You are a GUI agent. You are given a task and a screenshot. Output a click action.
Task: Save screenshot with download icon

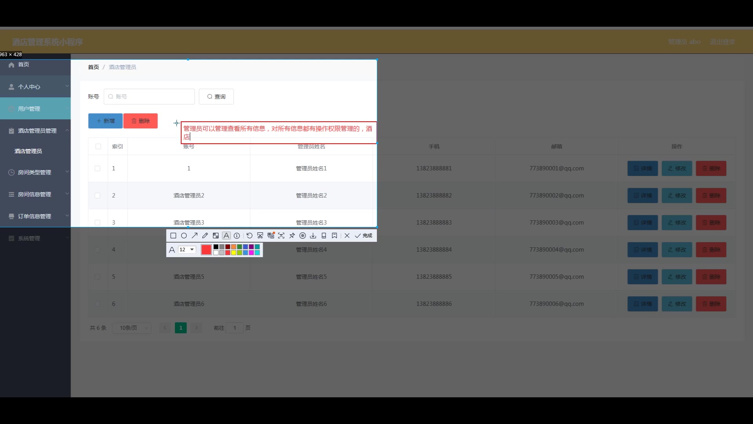coord(313,236)
